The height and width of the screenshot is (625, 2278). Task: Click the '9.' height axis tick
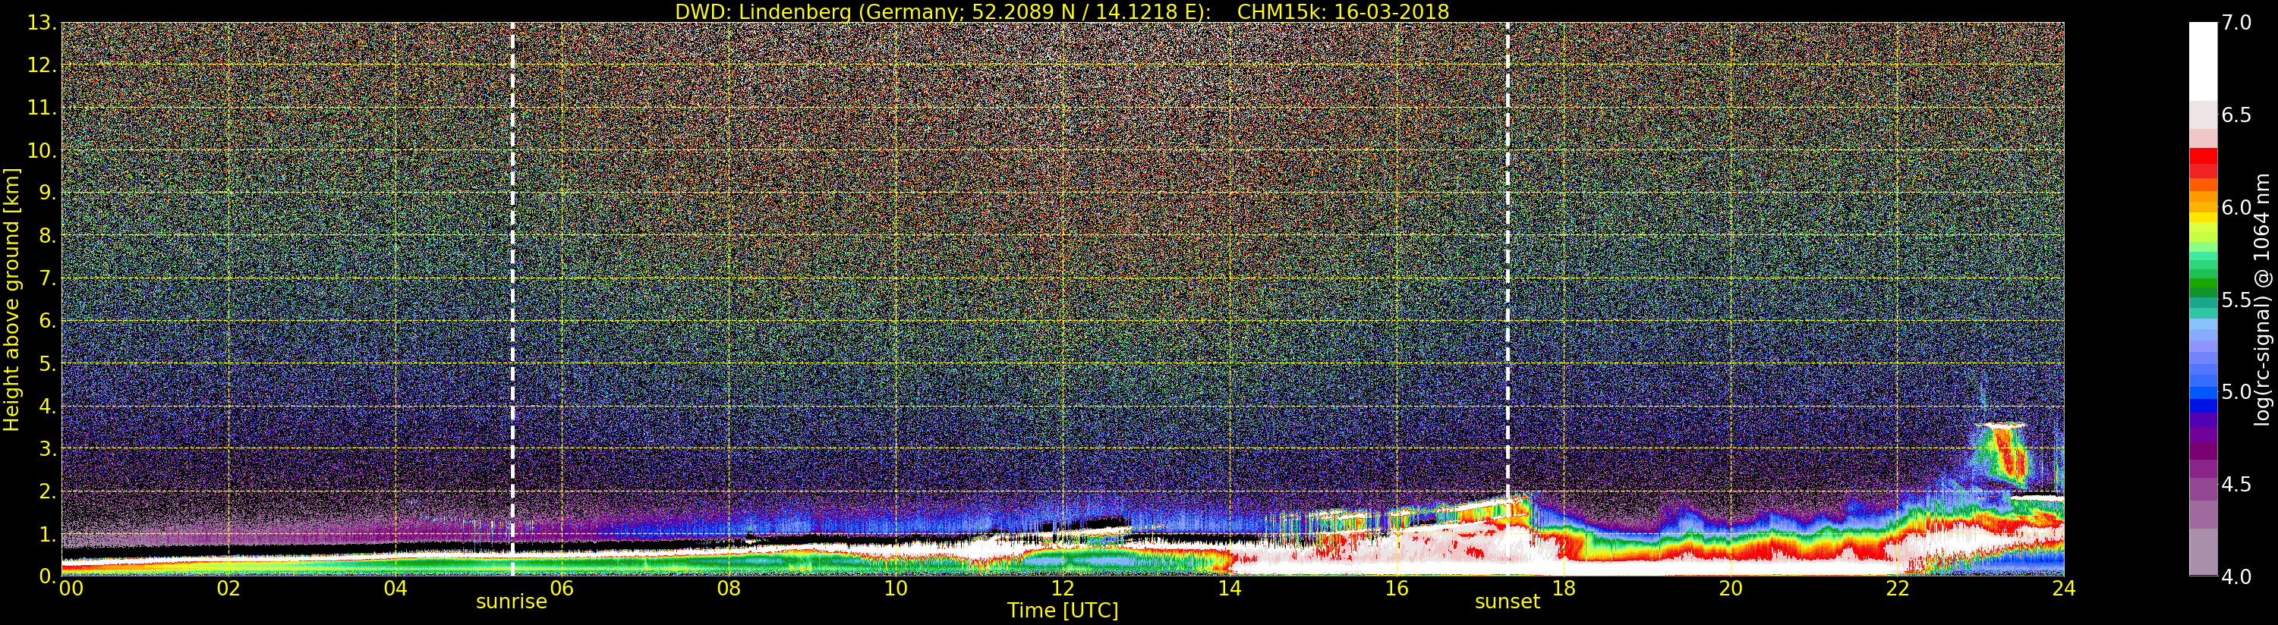click(x=48, y=193)
